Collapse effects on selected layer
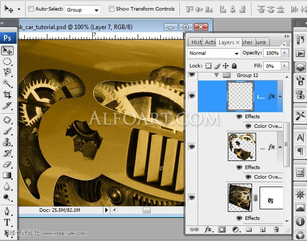307x241 pixels. click(x=280, y=96)
